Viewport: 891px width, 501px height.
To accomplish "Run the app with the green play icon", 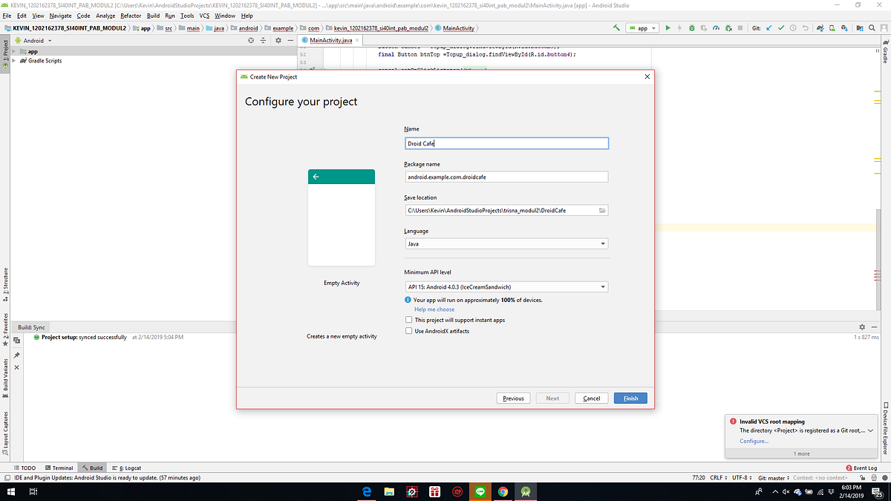I will [x=668, y=27].
